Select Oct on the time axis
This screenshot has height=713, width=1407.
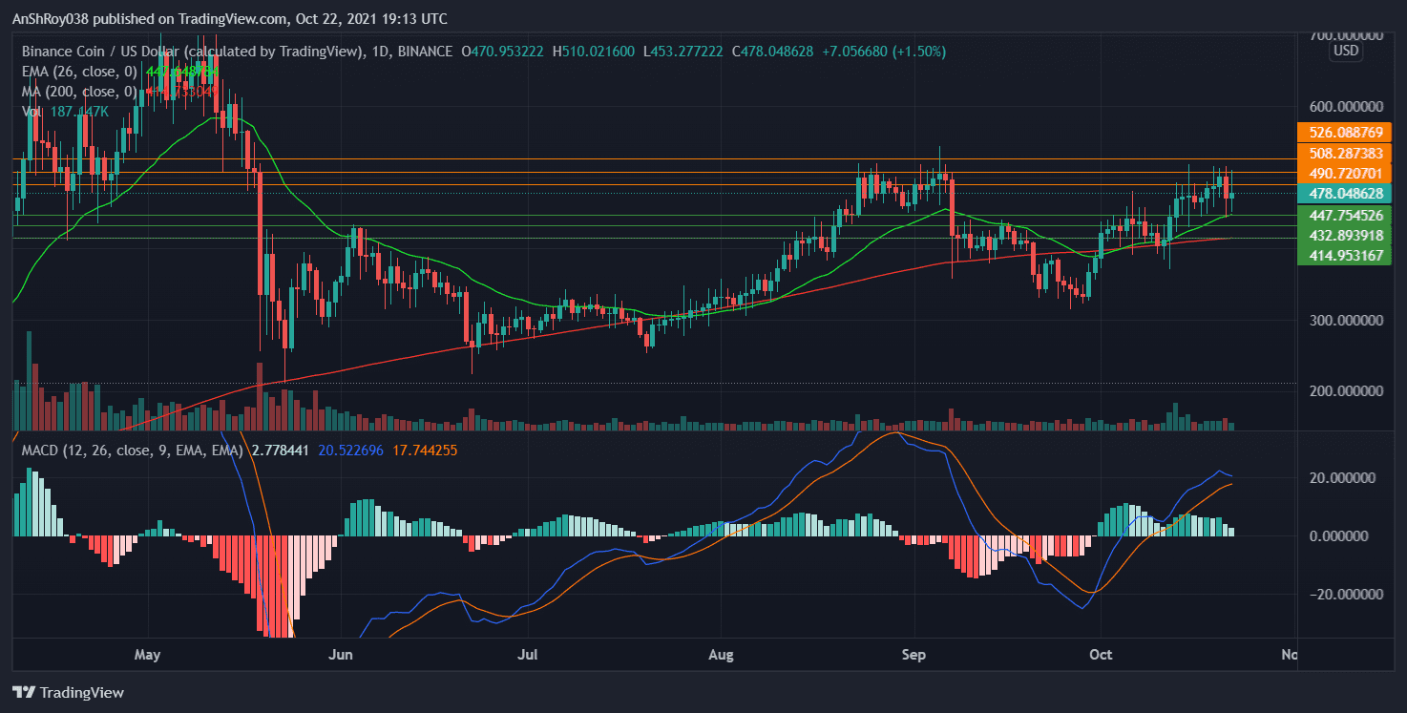1100,655
